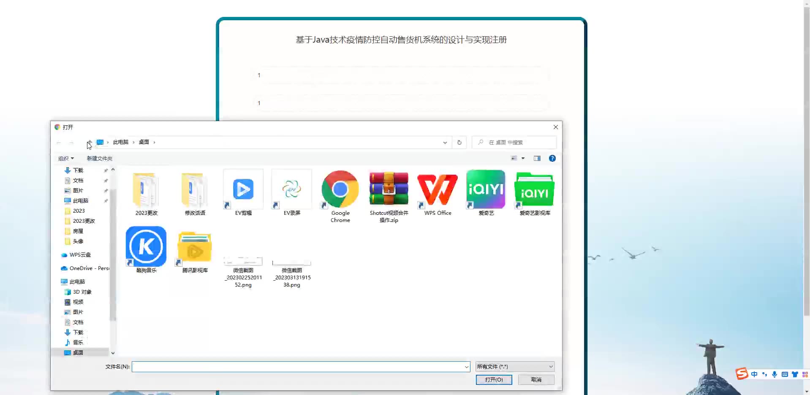Create a new folder with 新建文件夹
Viewport: 810px width, 395px height.
coord(100,158)
